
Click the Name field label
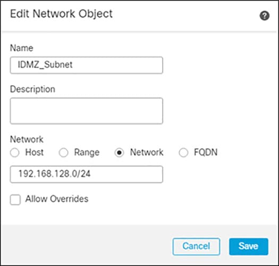click(22, 48)
